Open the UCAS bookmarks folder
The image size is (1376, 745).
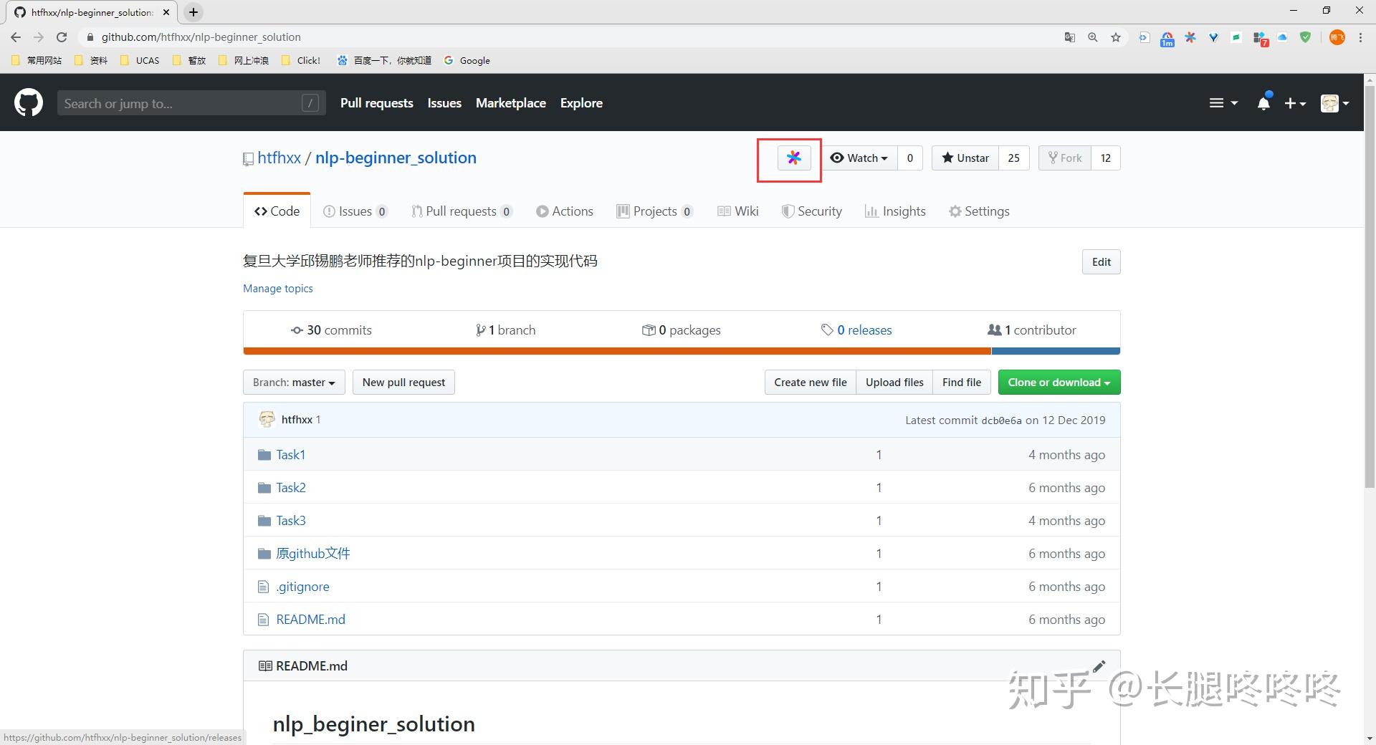[140, 60]
